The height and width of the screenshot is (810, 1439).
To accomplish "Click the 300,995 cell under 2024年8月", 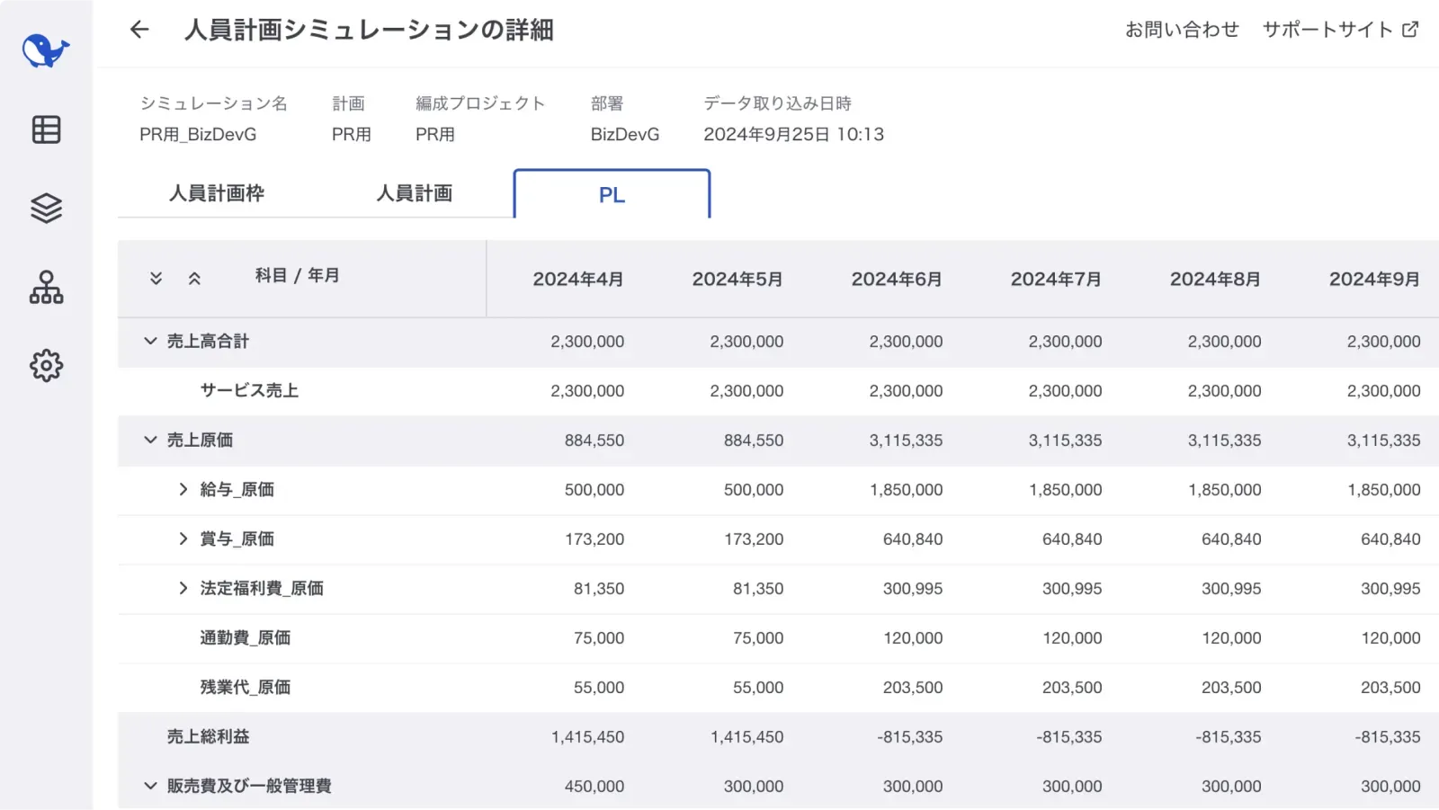I will click(1231, 589).
